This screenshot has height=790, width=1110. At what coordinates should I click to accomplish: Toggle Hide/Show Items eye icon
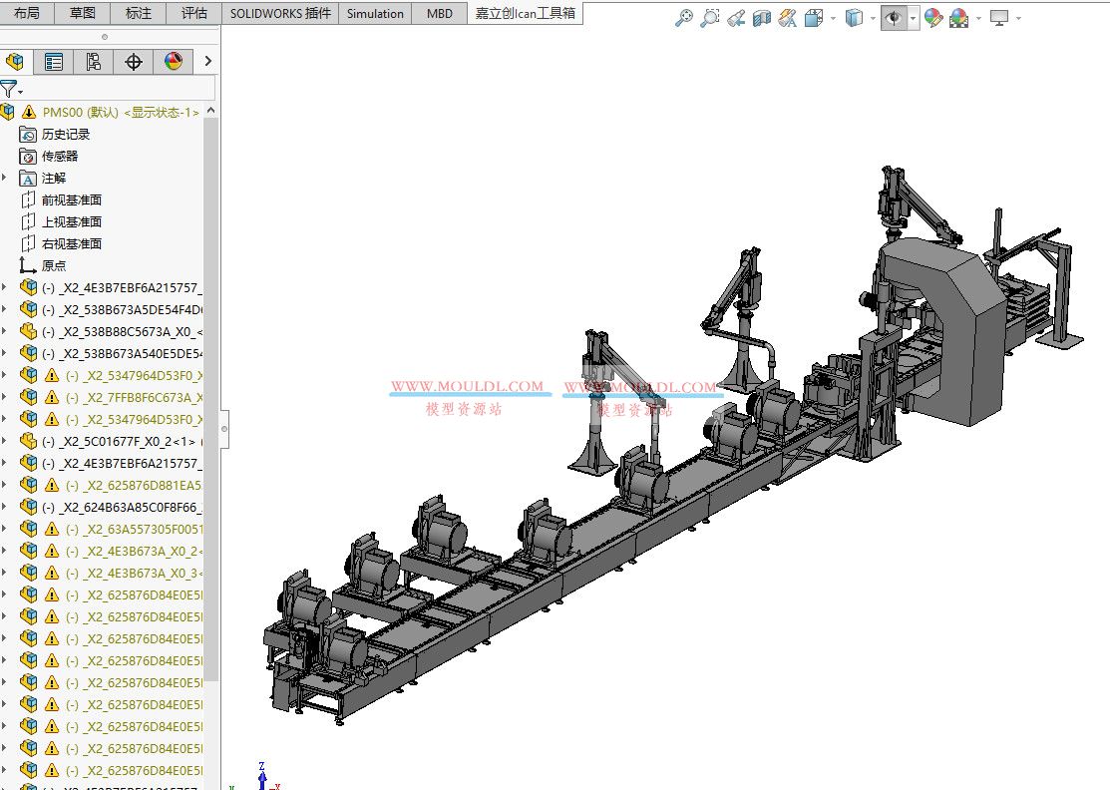[894, 17]
